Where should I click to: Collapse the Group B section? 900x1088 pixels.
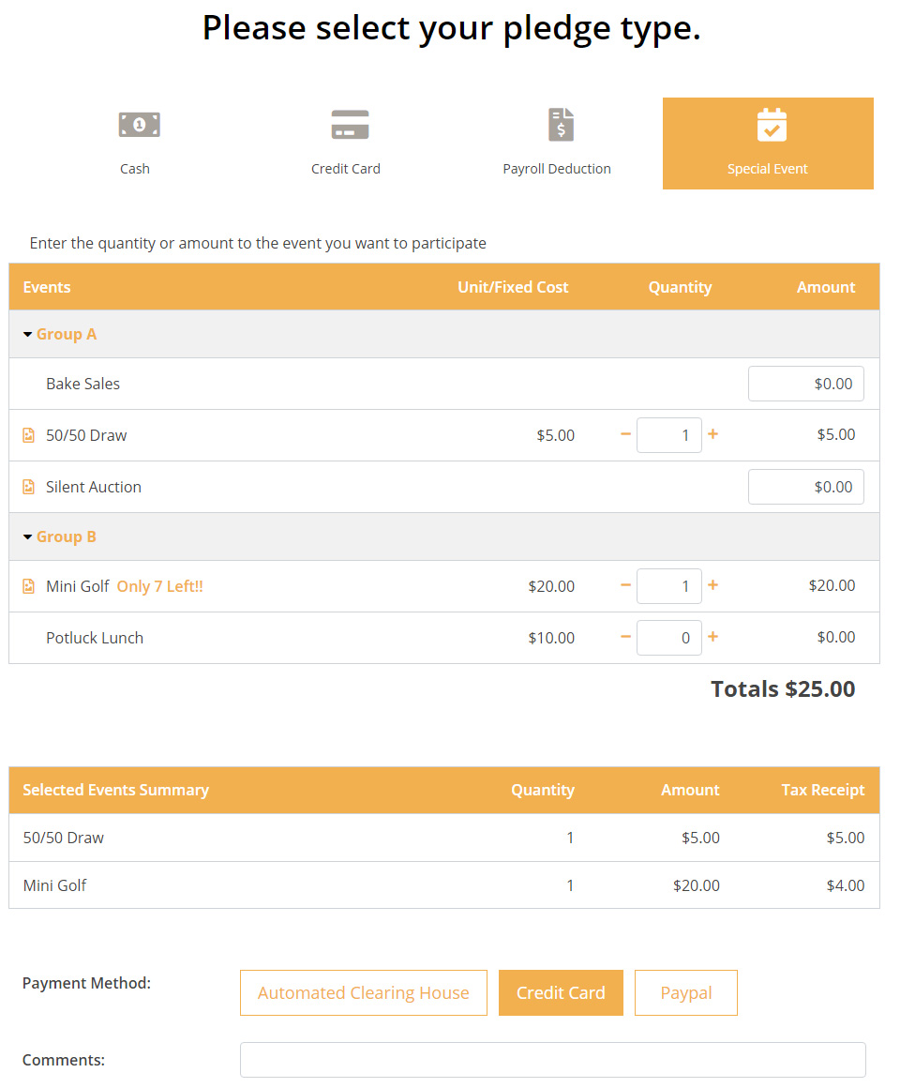(x=28, y=537)
